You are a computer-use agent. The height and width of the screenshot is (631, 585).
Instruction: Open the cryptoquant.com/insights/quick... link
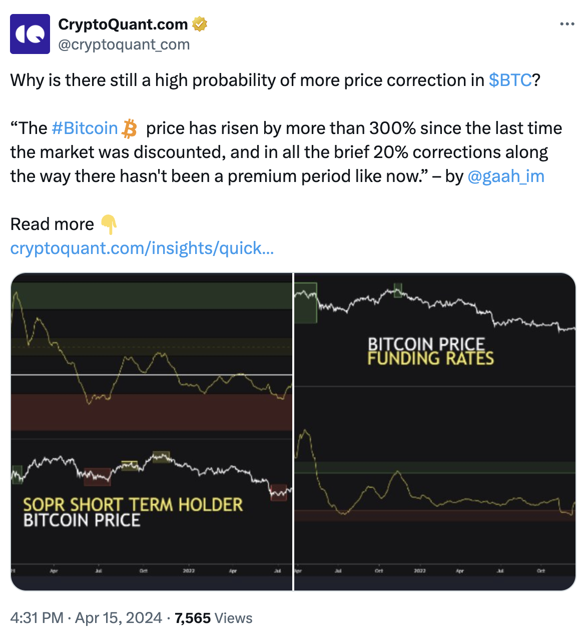coord(142,248)
